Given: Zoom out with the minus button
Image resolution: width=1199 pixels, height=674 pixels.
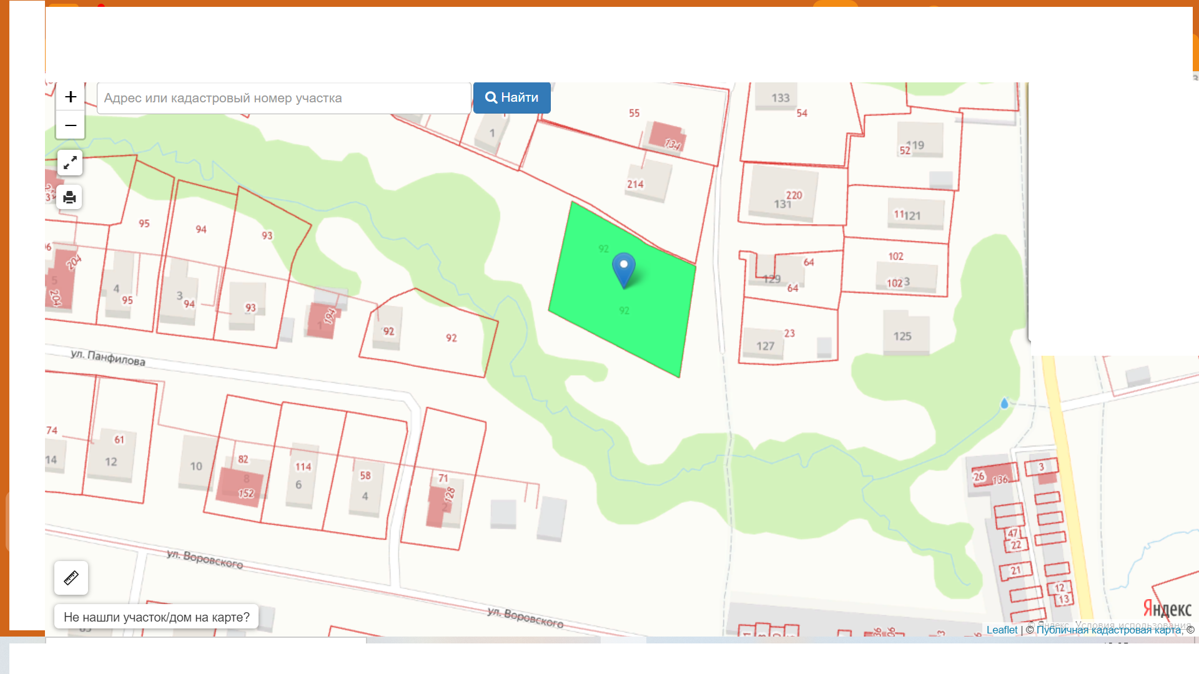Looking at the screenshot, I should click(71, 125).
